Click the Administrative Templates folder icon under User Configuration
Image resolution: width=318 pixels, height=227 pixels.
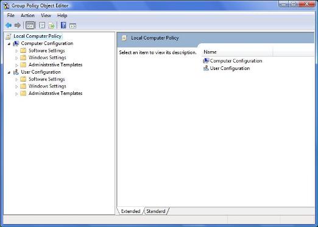pos(23,93)
